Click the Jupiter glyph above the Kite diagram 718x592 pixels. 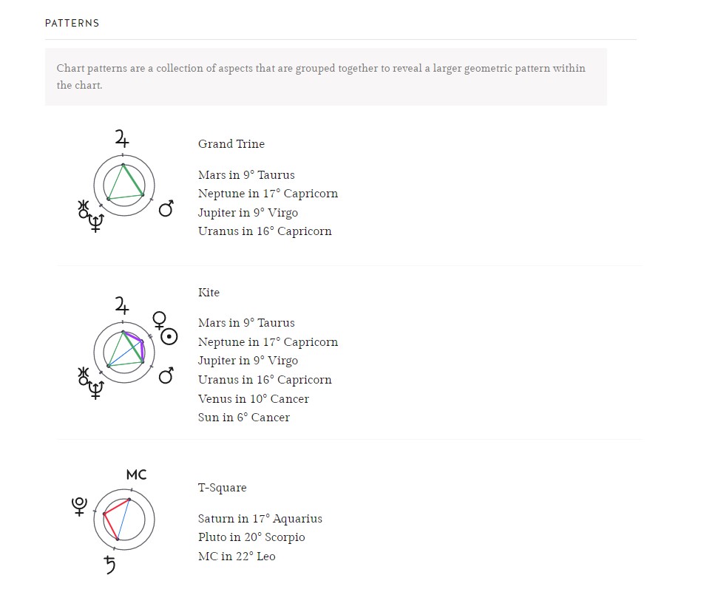click(x=122, y=305)
